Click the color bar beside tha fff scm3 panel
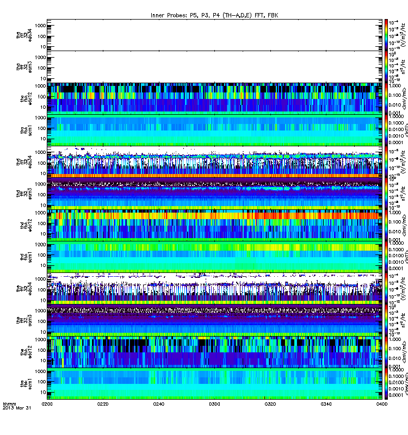This screenshot has height=435, width=408. [x=386, y=67]
